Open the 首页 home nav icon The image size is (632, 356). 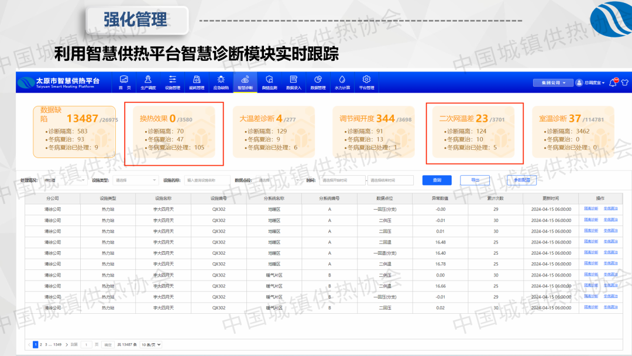124,80
